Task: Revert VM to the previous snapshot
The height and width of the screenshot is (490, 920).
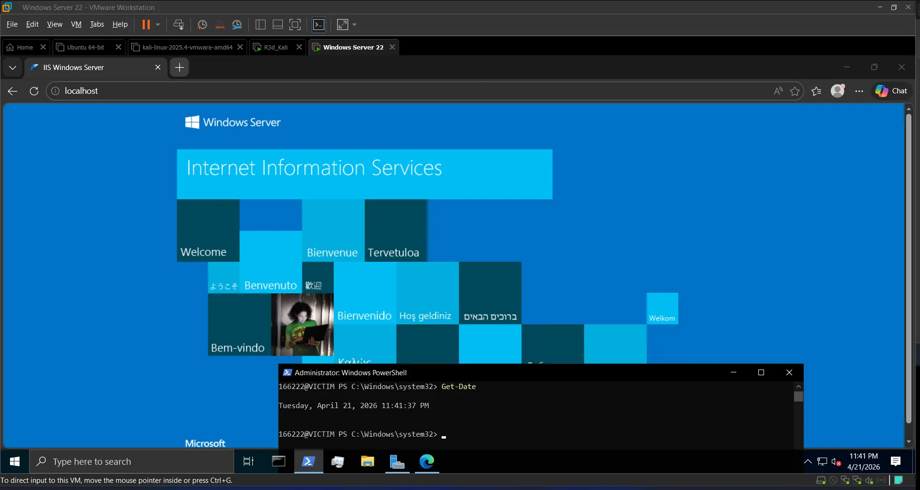Action: (x=220, y=24)
